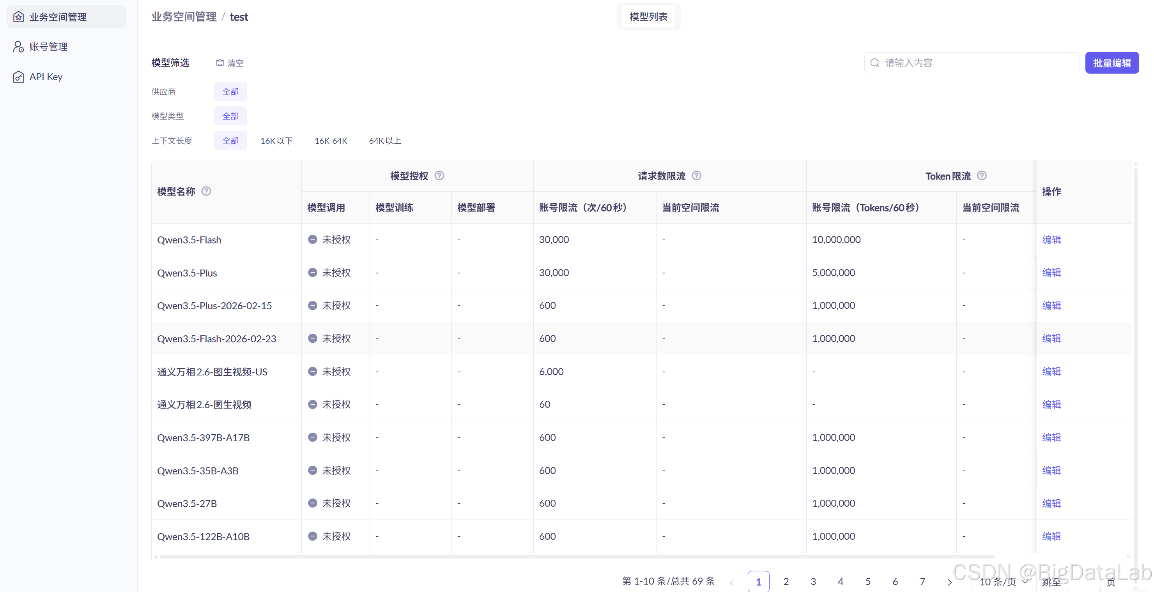This screenshot has height=592, width=1154.
Task: Select the 16K-64K context length filter
Action: tap(331, 140)
